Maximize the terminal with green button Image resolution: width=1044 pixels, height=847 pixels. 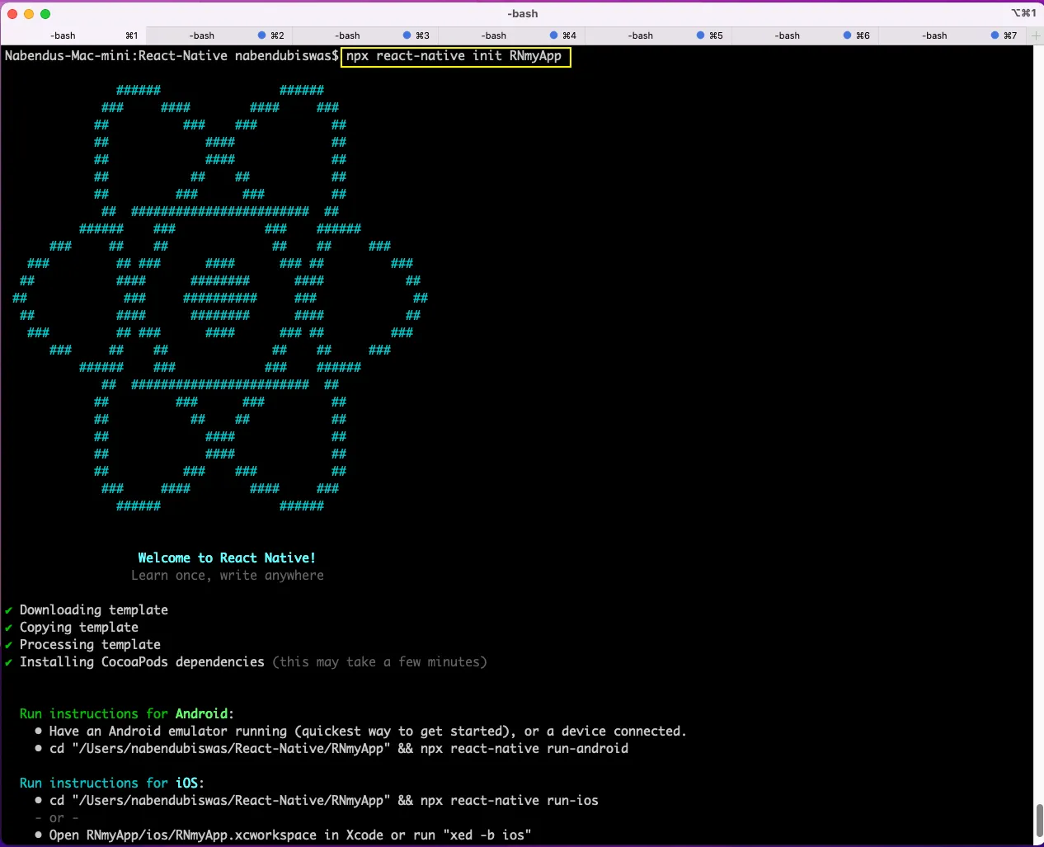(45, 14)
